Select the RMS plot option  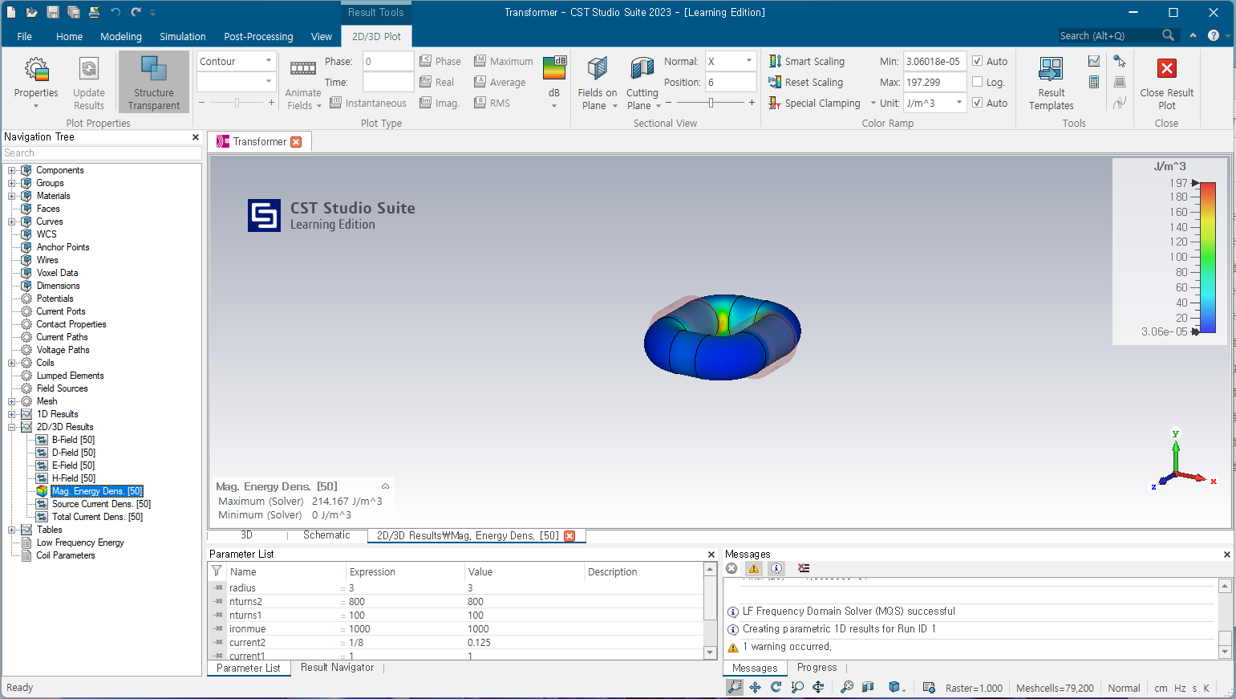pos(492,103)
